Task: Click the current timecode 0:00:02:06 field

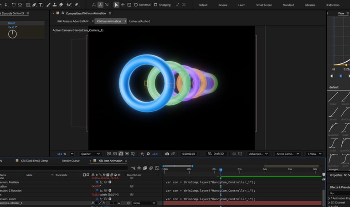Action: [x=189, y=154]
